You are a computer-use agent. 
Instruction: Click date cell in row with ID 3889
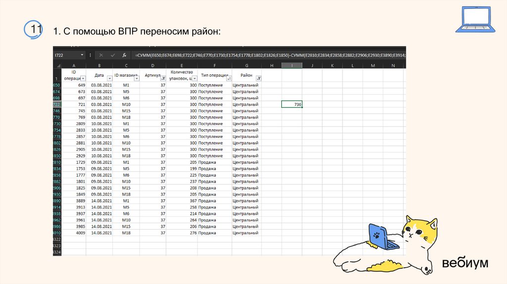click(99, 201)
